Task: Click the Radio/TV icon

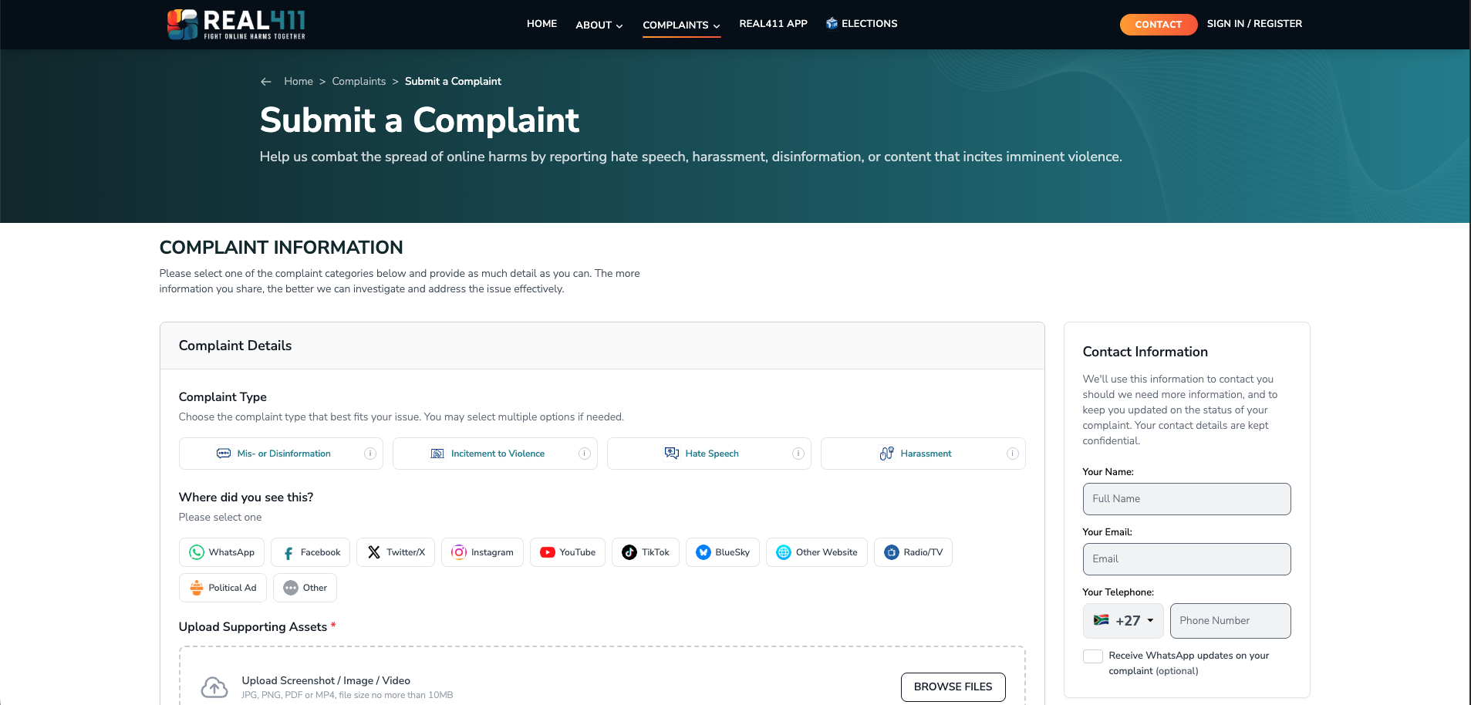Action: pos(892,552)
